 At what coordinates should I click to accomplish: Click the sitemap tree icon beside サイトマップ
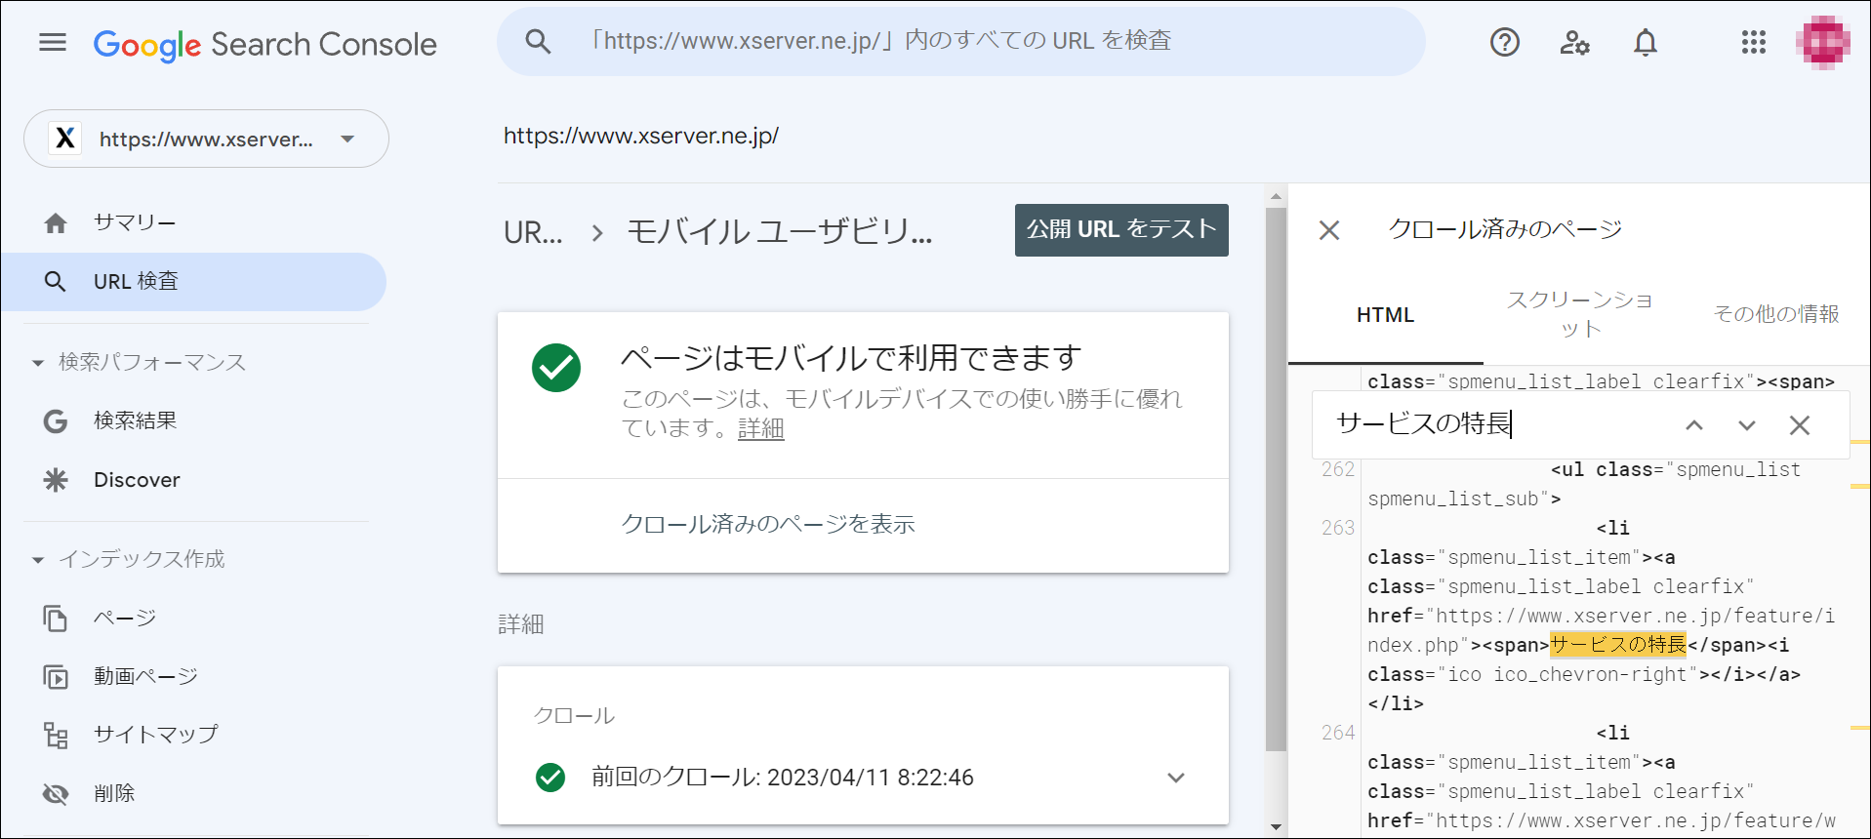(56, 736)
